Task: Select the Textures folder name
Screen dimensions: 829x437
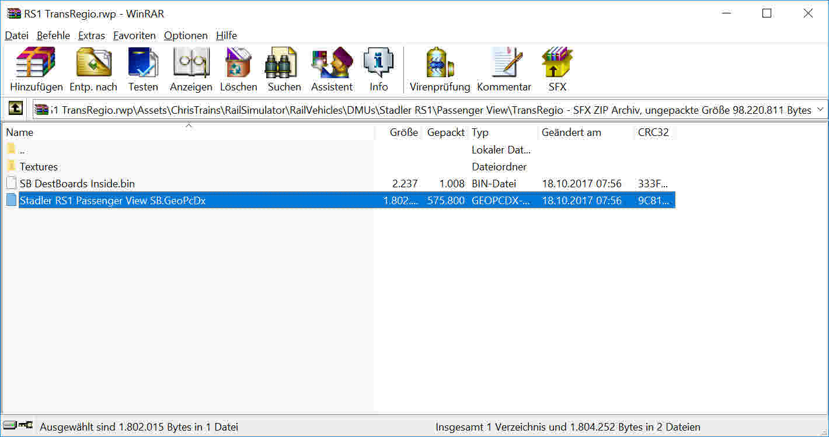Action: (39, 167)
